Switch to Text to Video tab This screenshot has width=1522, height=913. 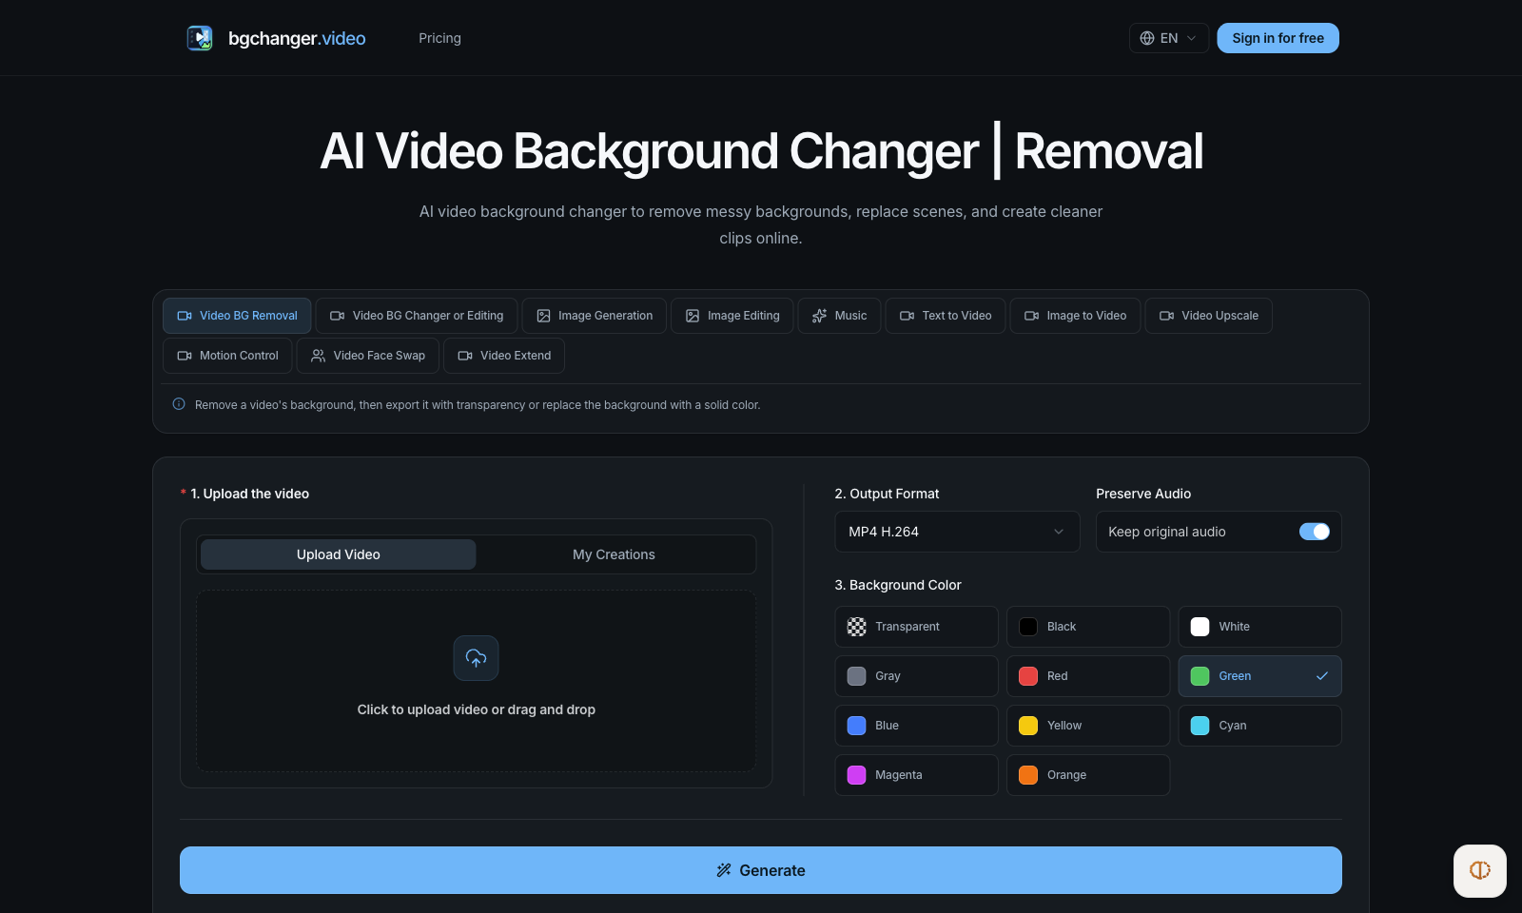(x=946, y=316)
